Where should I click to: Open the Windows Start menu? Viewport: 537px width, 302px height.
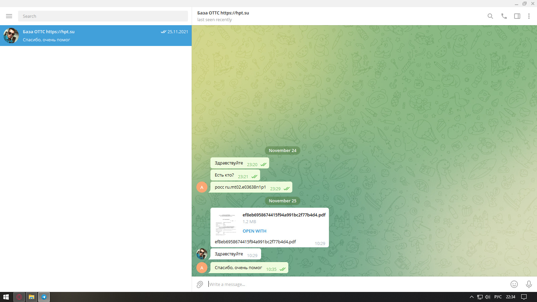6,297
